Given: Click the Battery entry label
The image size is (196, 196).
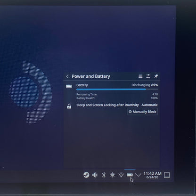Looking at the screenshot, I should tap(82, 85).
